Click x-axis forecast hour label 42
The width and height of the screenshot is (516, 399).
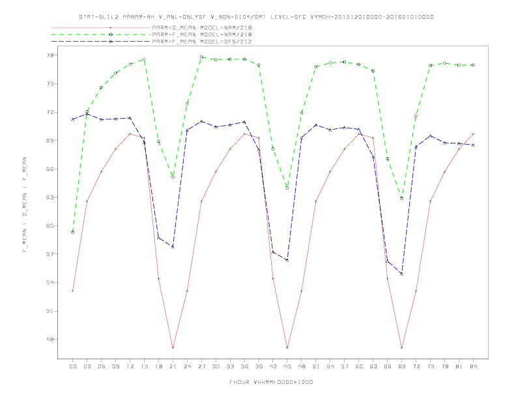[273, 366]
